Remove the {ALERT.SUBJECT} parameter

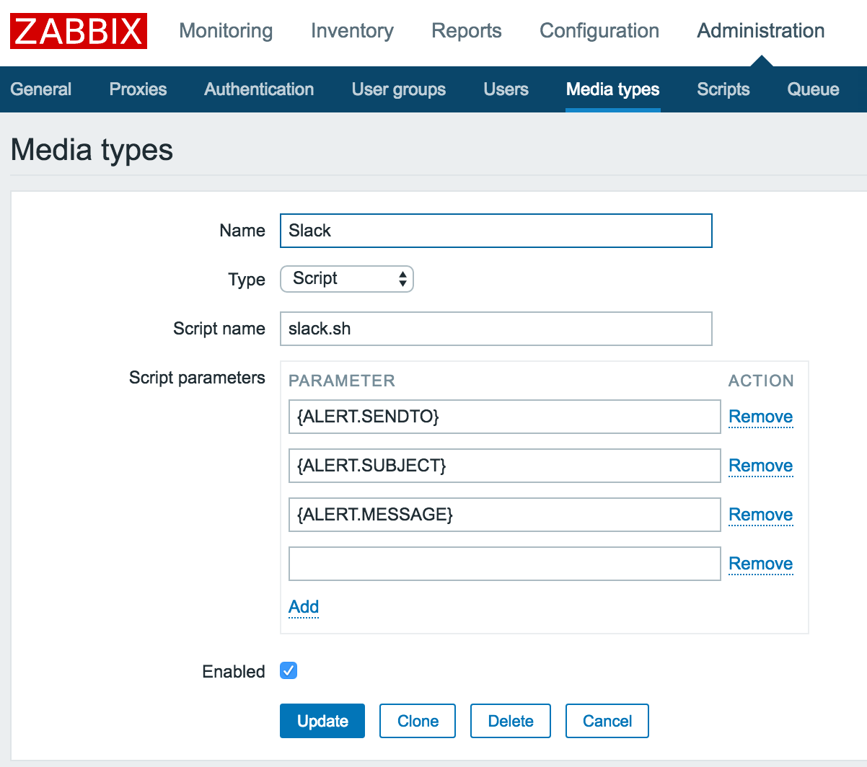point(761,466)
